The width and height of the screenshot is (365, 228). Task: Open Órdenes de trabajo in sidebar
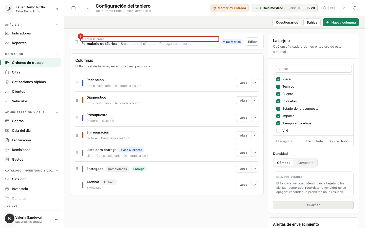32,63
